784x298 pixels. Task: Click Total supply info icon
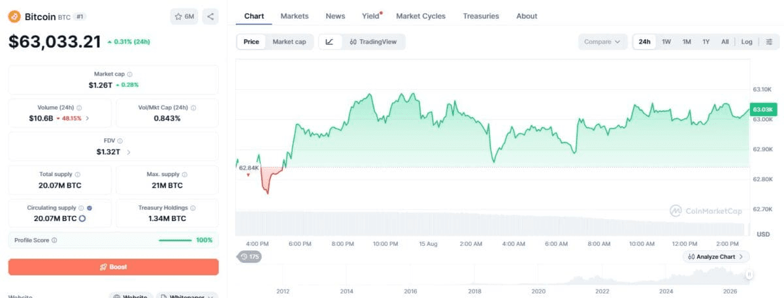click(78, 175)
